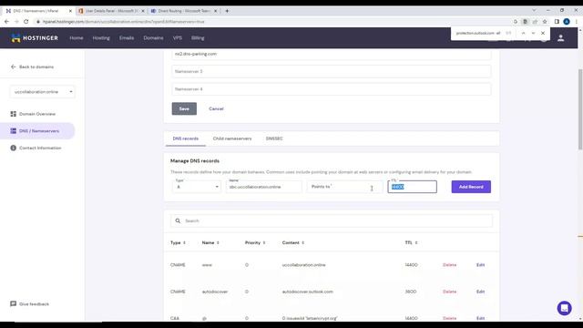Open the record Type dropdown

coord(197,187)
